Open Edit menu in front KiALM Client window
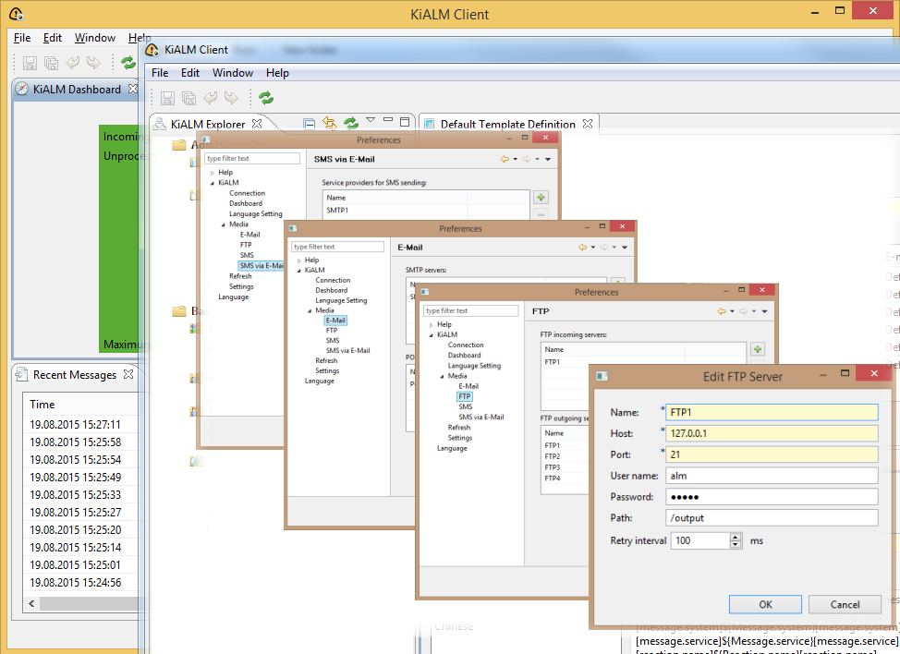 click(190, 73)
